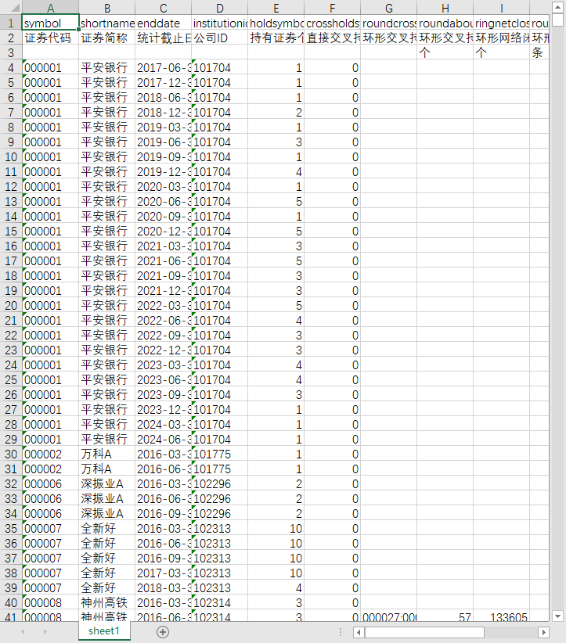Select the '000006' cell in row 34
Viewport: 566px width, 643px height.
(50, 513)
